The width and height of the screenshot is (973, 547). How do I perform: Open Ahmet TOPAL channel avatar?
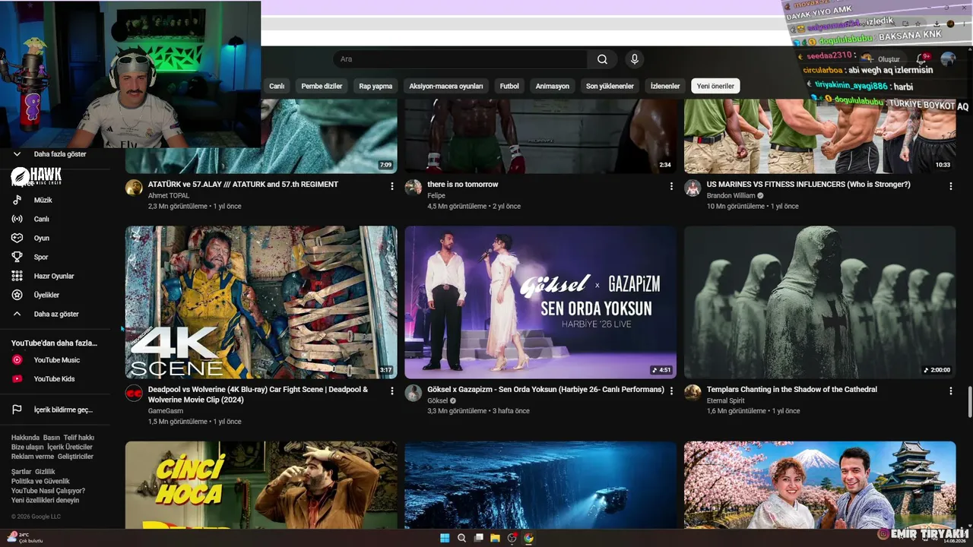(x=134, y=188)
